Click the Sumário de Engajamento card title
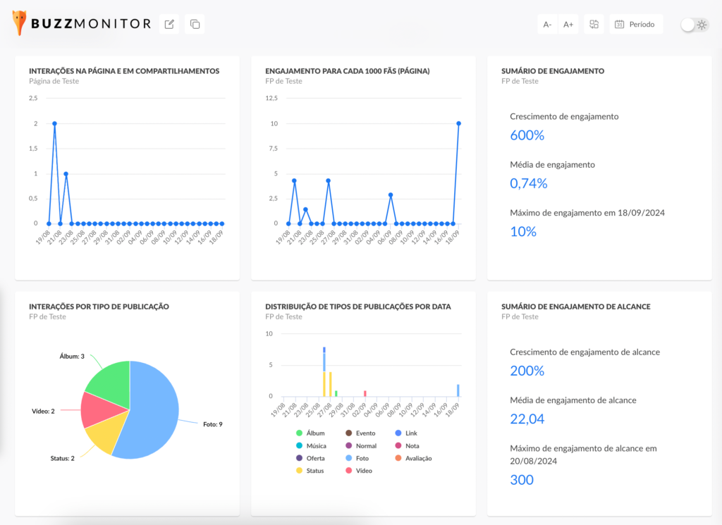 [x=552, y=71]
